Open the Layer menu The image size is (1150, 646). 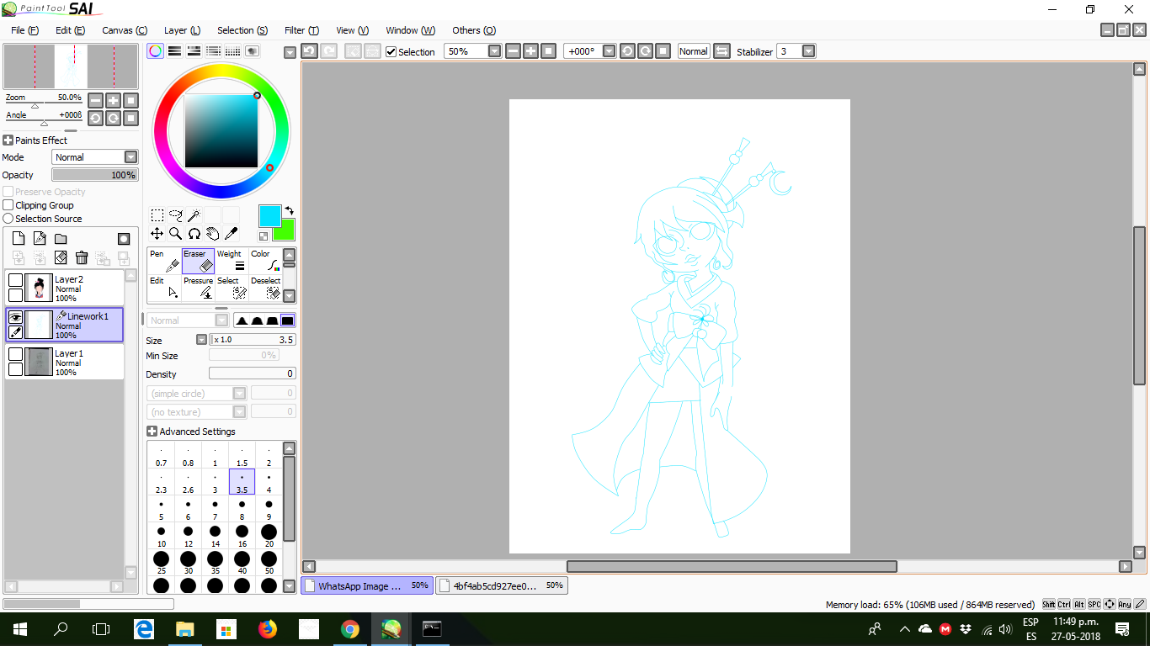[x=182, y=30]
